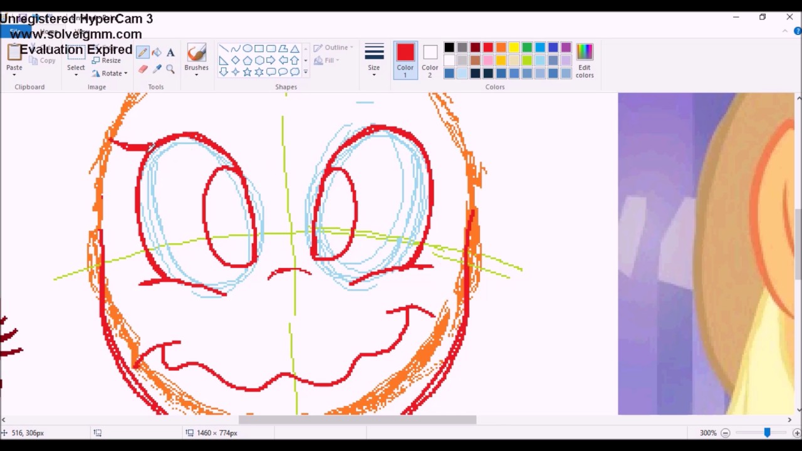Image resolution: width=802 pixels, height=451 pixels.
Task: Choose the Six-point star shape
Action: click(259, 71)
